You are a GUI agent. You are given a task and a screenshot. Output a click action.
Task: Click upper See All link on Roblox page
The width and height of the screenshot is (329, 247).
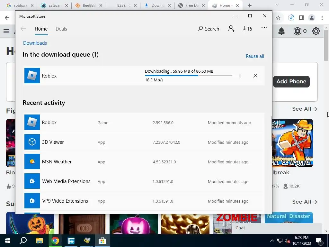point(305,109)
